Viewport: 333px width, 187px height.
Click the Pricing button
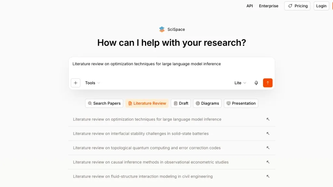pyautogui.click(x=297, y=6)
